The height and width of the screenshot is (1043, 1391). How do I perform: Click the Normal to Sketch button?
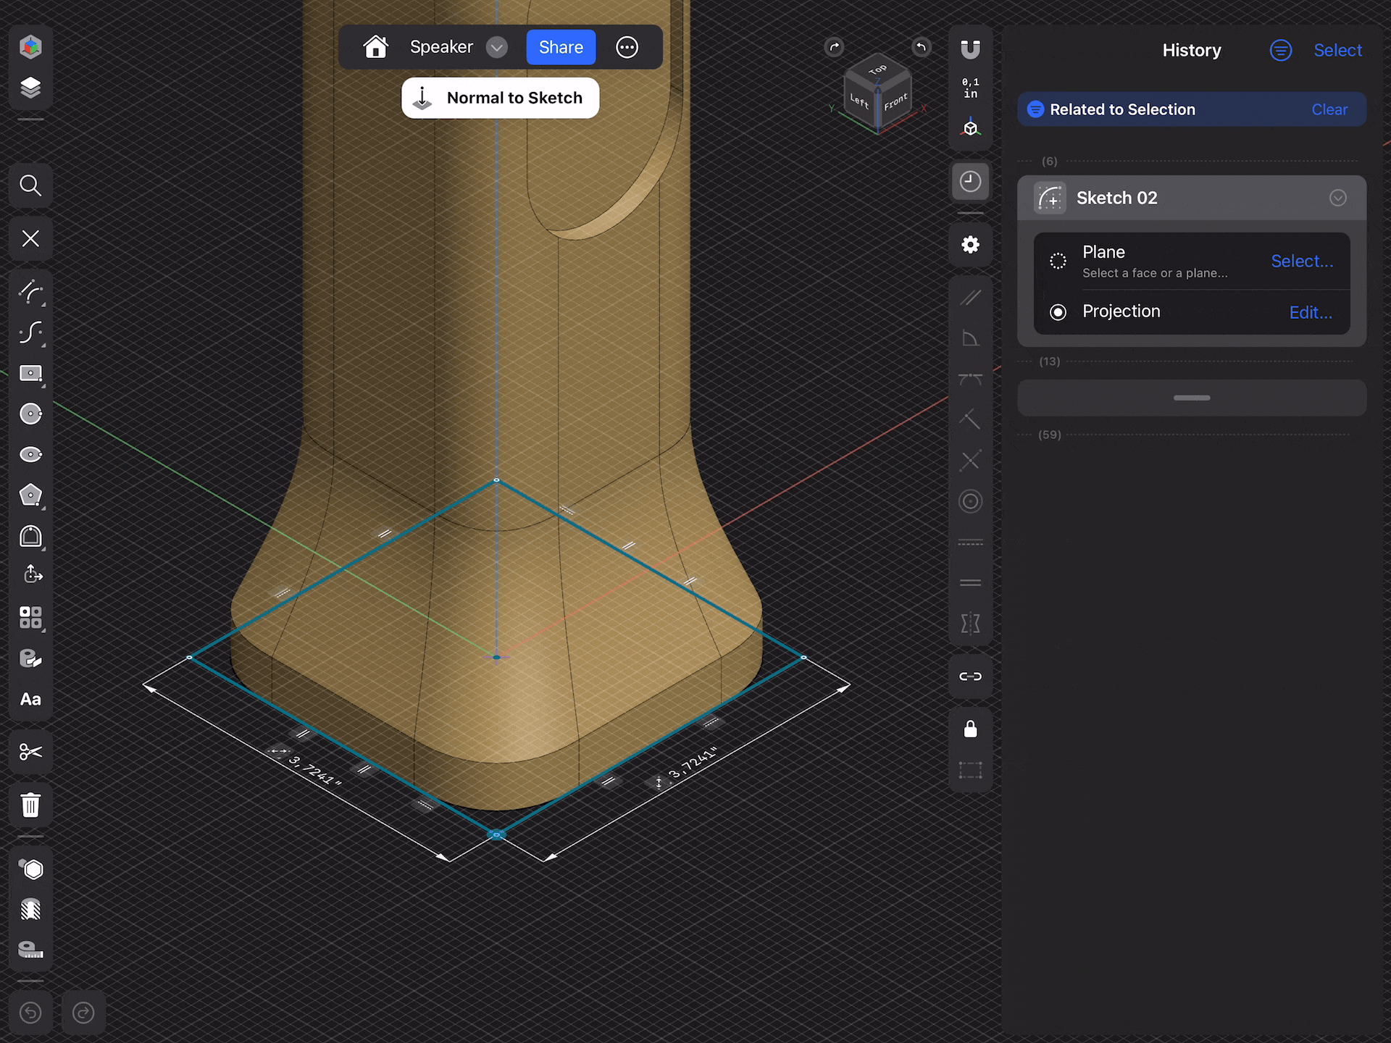tap(500, 98)
